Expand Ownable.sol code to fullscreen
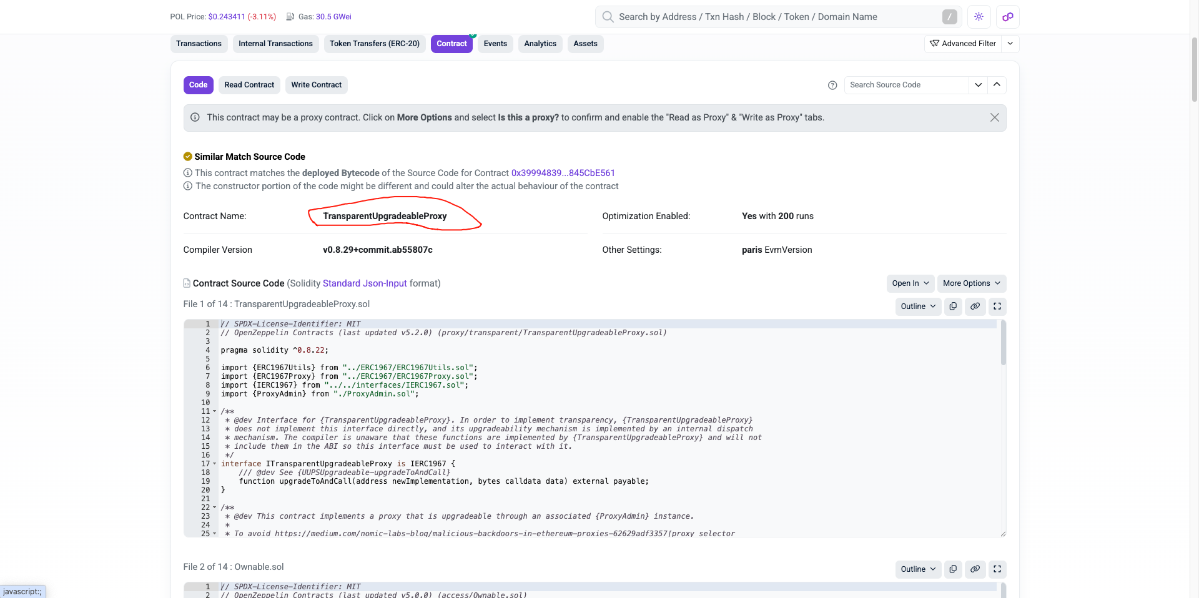1199x598 pixels. (x=997, y=569)
